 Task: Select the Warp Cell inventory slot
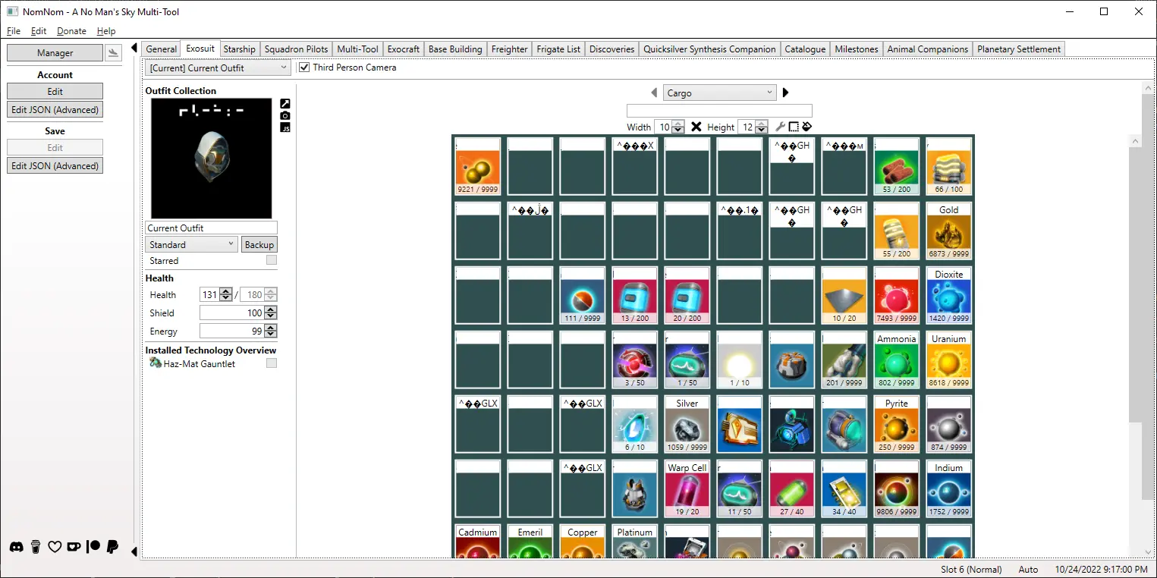[687, 489]
